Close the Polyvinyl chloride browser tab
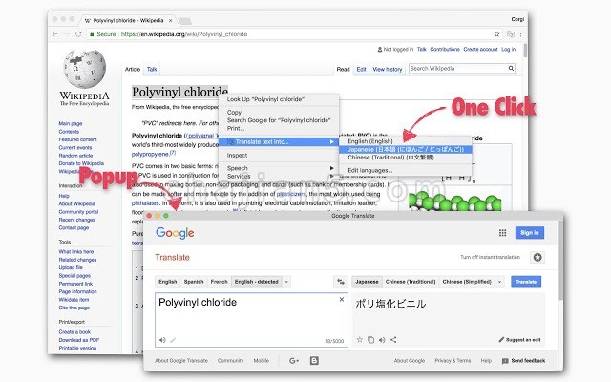 [170, 20]
